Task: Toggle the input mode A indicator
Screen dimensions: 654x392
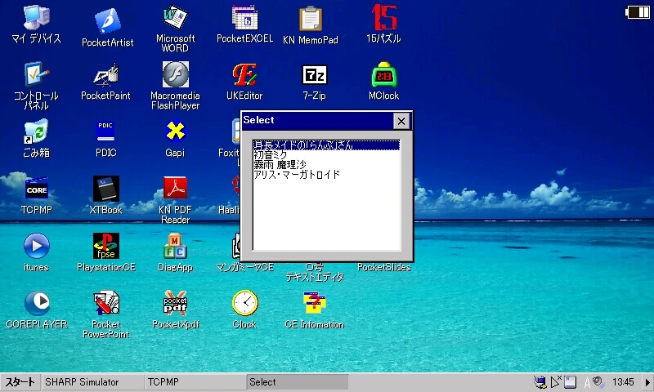Action: coord(587,382)
